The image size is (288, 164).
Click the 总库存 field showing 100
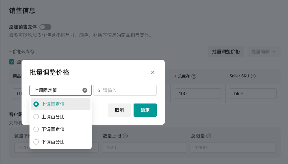[x=198, y=94]
